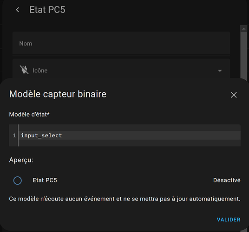Click blank editor area after input_select text
The image size is (249, 232).
pos(151,135)
